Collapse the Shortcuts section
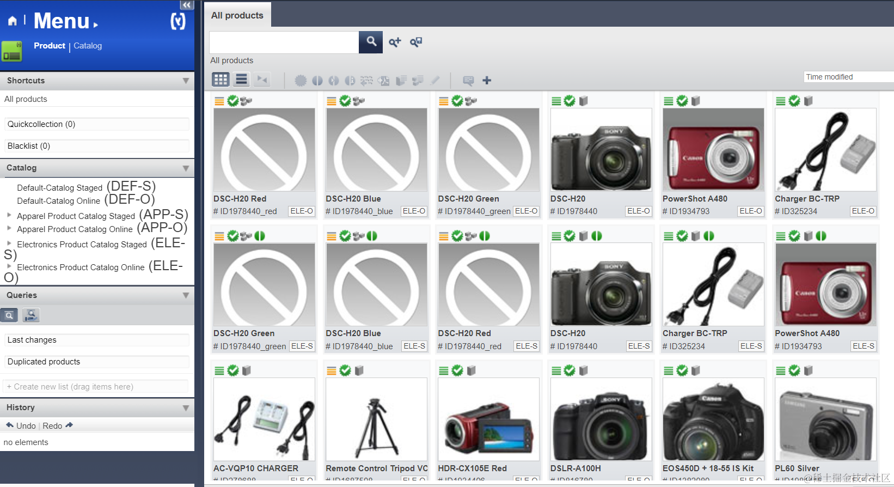The image size is (894, 487). tap(186, 81)
